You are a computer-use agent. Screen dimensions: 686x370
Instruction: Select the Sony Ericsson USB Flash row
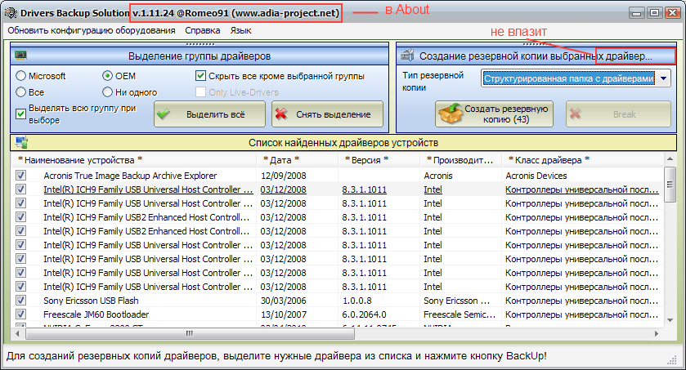[85, 301]
